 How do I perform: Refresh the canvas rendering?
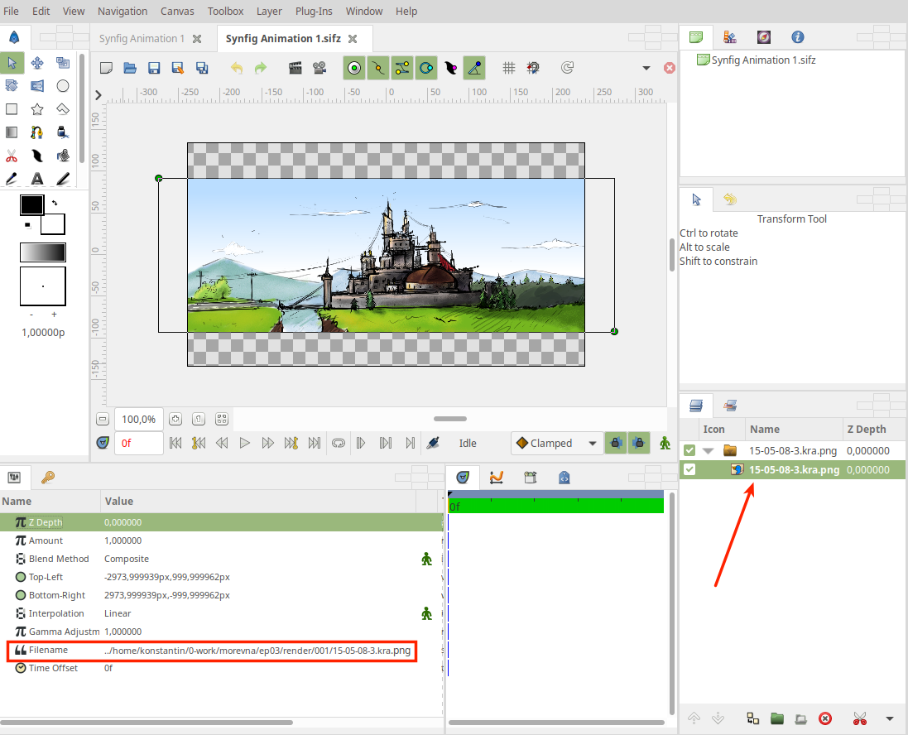pyautogui.click(x=567, y=68)
